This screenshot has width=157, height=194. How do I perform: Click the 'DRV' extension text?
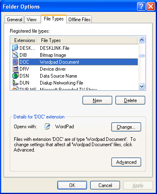(x=24, y=69)
